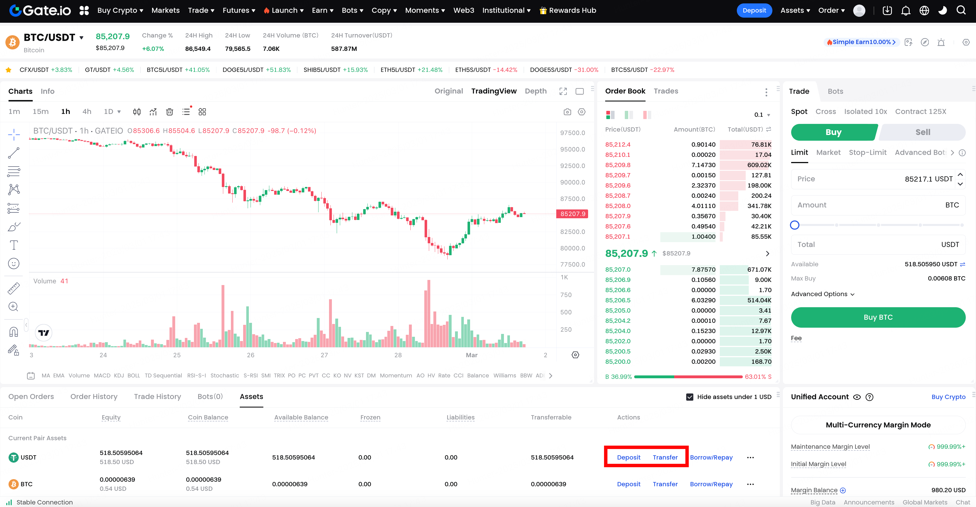Click the chart snapshot camera icon

(x=567, y=112)
